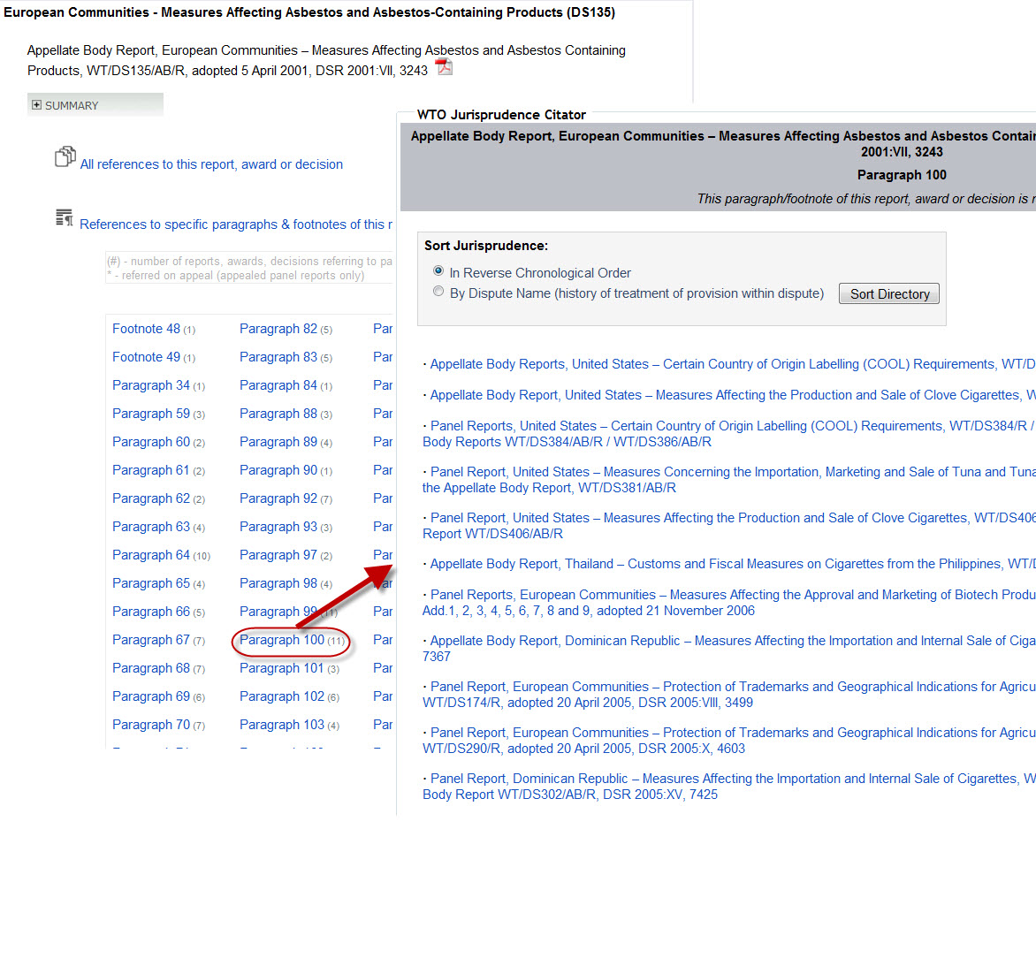Open Panel Report US Tuna citation
1036x966 pixels.
coord(728,481)
